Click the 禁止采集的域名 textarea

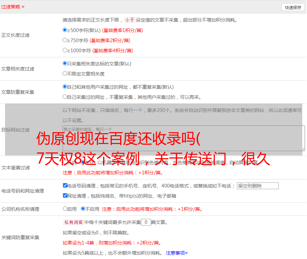pyautogui.click(x=183, y=138)
